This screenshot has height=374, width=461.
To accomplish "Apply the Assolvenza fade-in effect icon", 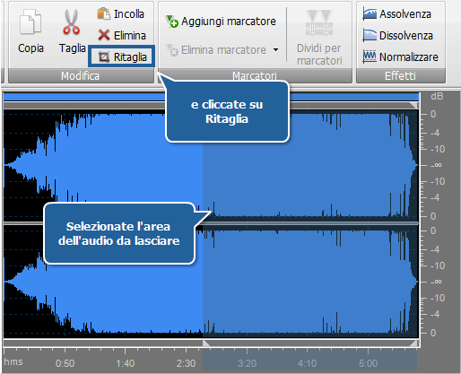I will (x=370, y=14).
